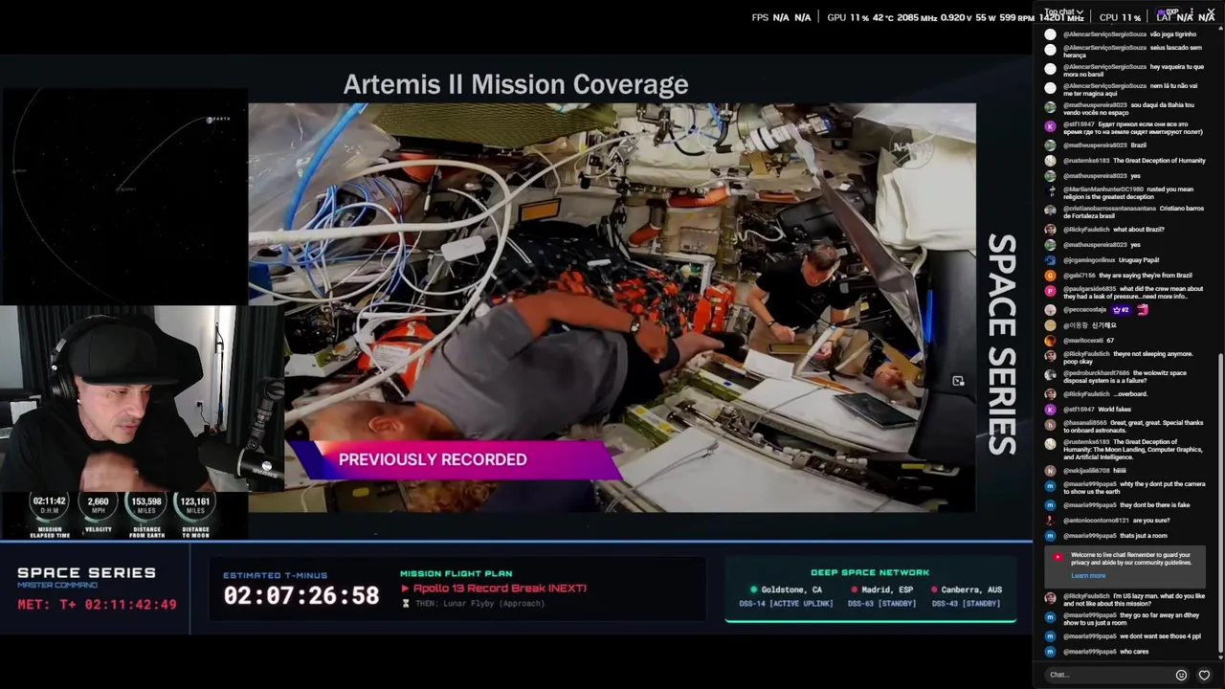The height and width of the screenshot is (689, 1225).
Task: Click 'MET: T+ 02:11:42:49' readout
Action: [97, 605]
